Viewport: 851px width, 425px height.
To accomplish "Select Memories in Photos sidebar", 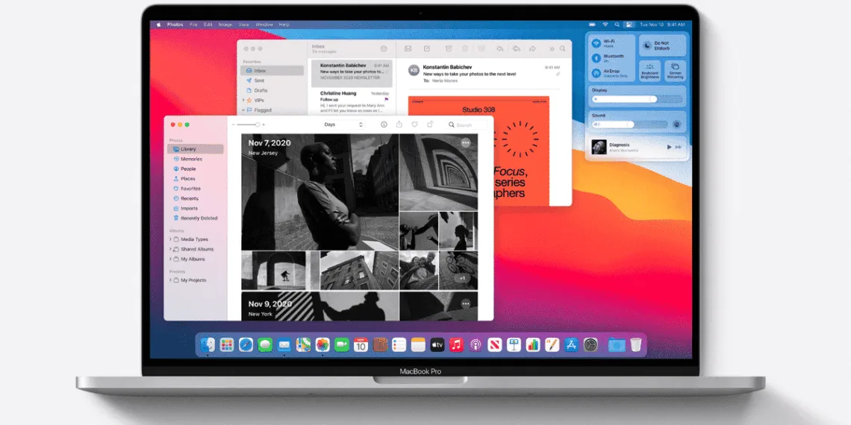I will click(x=191, y=159).
